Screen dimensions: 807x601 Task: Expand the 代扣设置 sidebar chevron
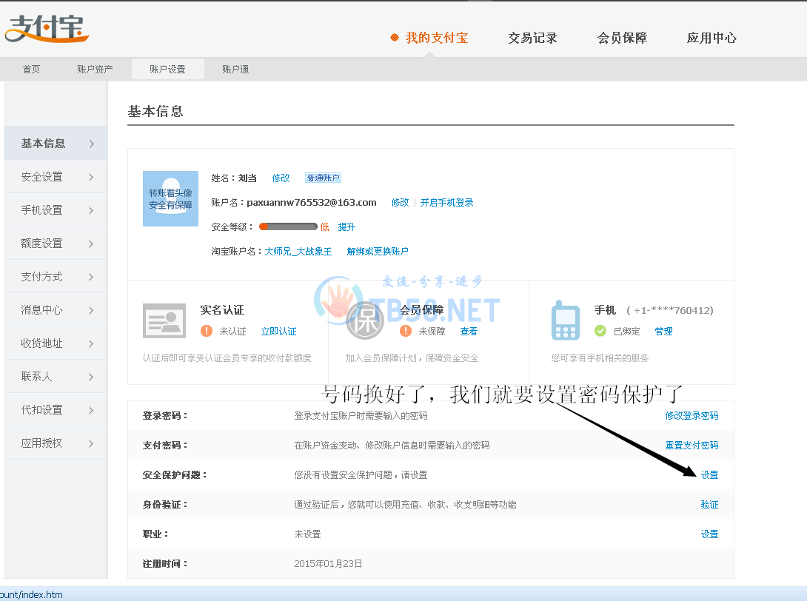pos(92,411)
